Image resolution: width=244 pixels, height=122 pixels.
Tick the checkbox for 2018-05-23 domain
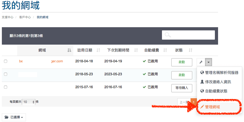[6, 74]
